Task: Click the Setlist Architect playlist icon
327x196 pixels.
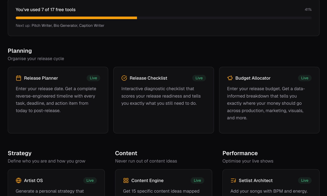Action: click(233, 181)
